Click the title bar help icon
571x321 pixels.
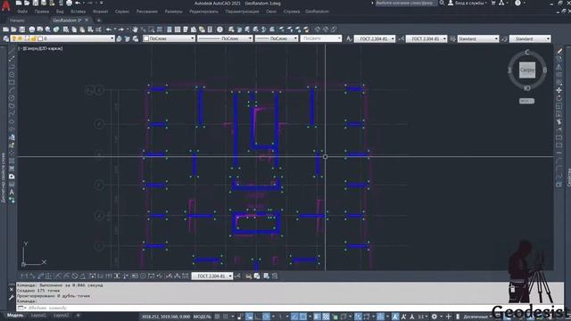517,3
